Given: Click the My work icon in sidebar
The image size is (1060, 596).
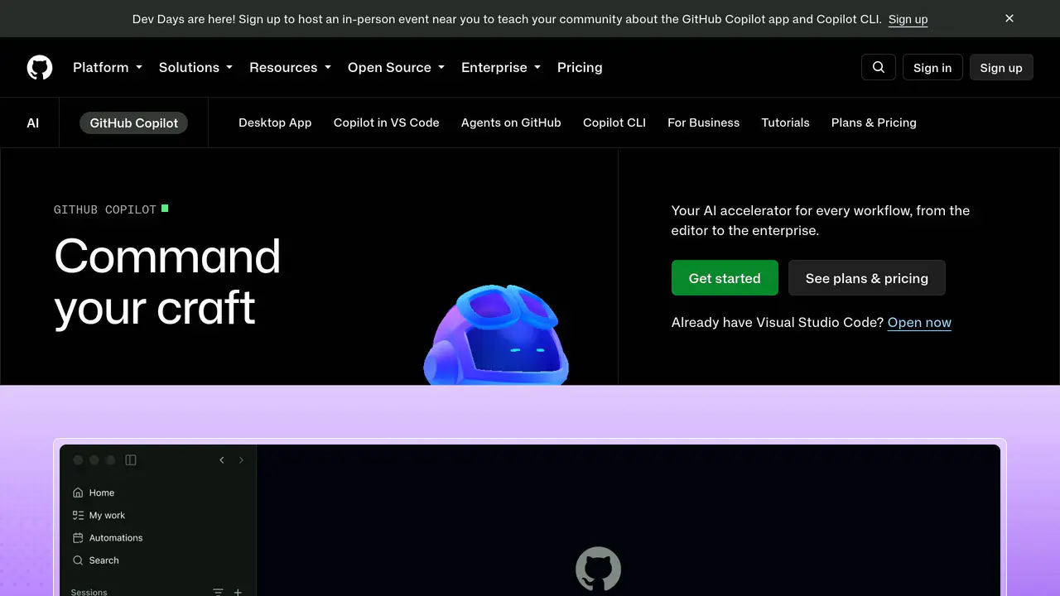Looking at the screenshot, I should tap(78, 515).
